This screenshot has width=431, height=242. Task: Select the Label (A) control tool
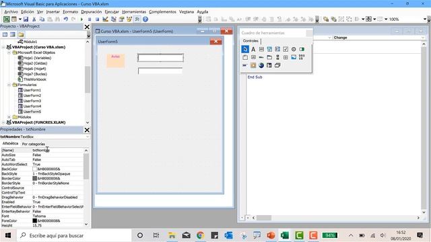pyautogui.click(x=253, y=49)
